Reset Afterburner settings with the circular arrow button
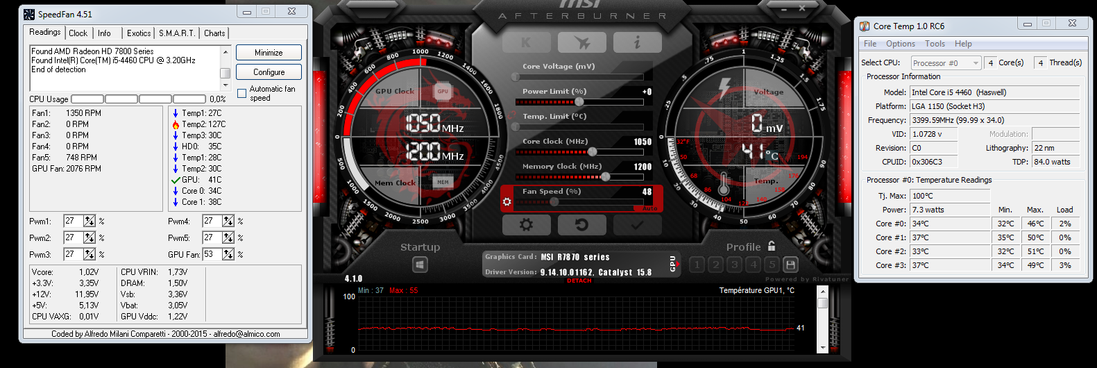 pos(581,224)
